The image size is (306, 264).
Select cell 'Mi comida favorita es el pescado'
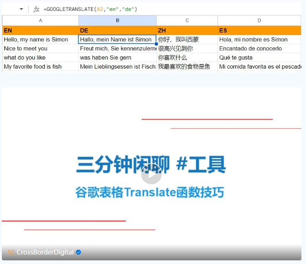(259, 66)
